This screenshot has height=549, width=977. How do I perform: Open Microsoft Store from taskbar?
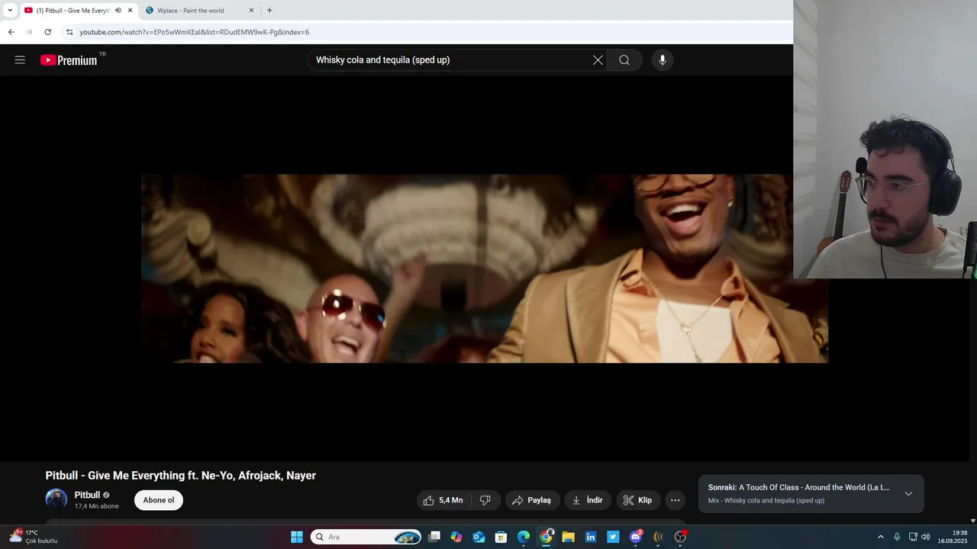[x=501, y=537]
